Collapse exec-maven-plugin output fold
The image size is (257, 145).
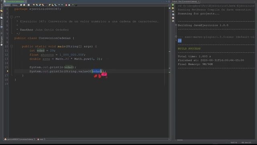pyautogui.click(x=176, y=37)
